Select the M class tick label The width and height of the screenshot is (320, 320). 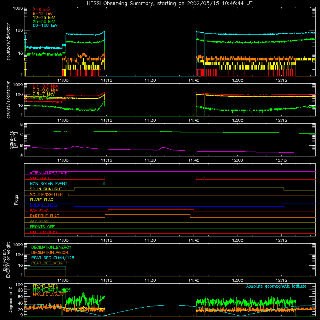21,125
